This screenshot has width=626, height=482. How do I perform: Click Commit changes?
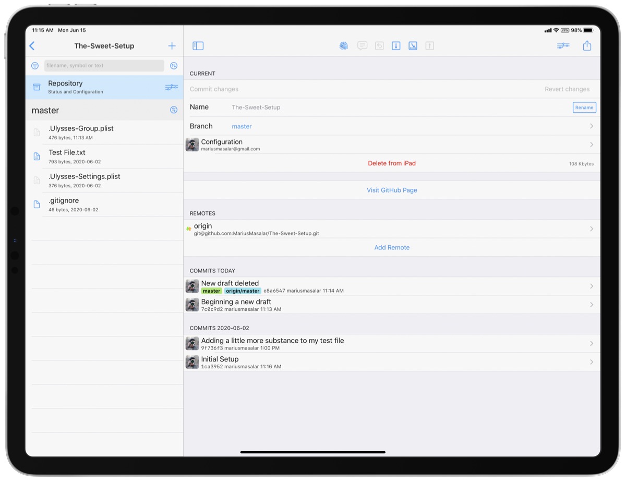point(214,89)
